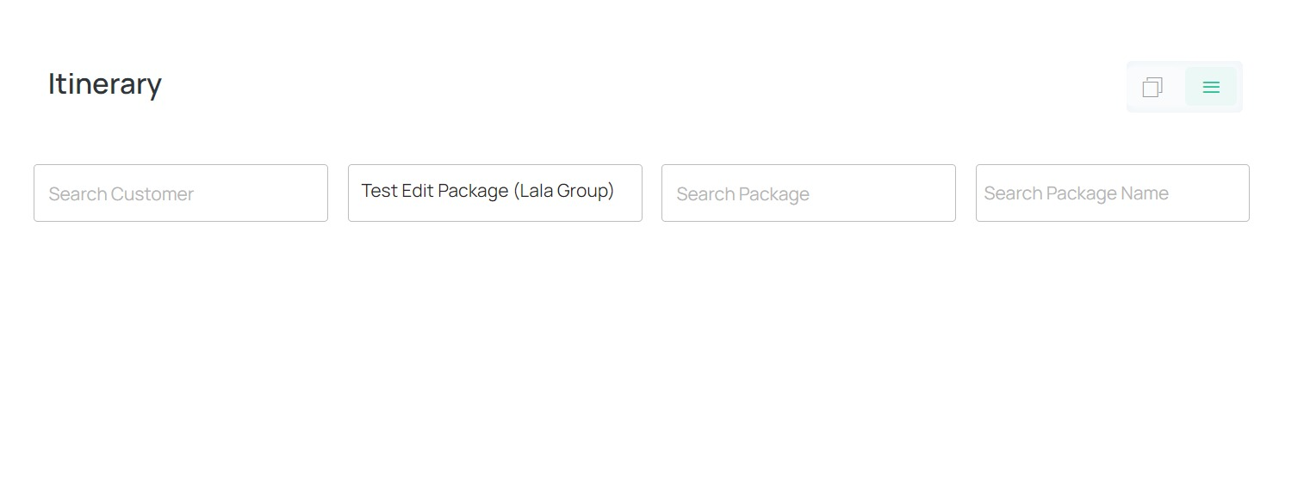
Task: Toggle itinerary layout to list view
Action: 1211,87
